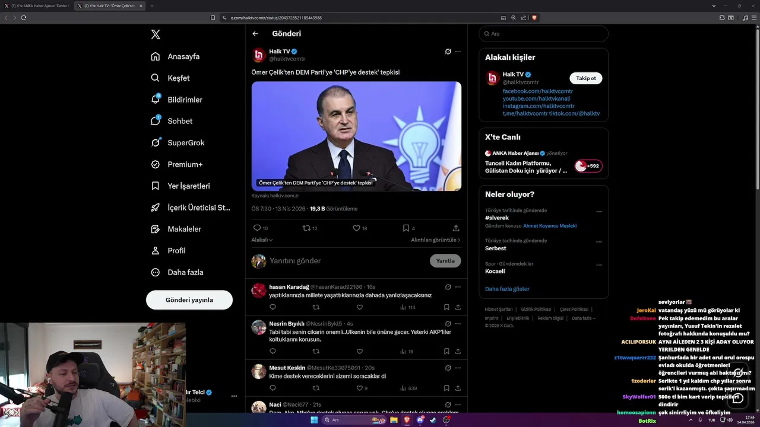Open the #siverek trending topic

point(497,218)
